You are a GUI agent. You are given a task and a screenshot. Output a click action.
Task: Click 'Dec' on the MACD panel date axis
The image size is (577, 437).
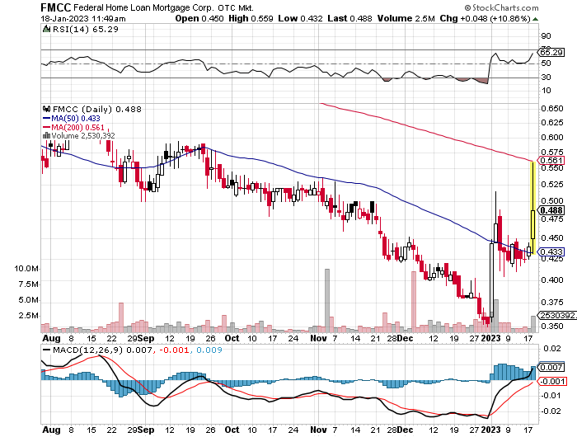(x=405, y=430)
